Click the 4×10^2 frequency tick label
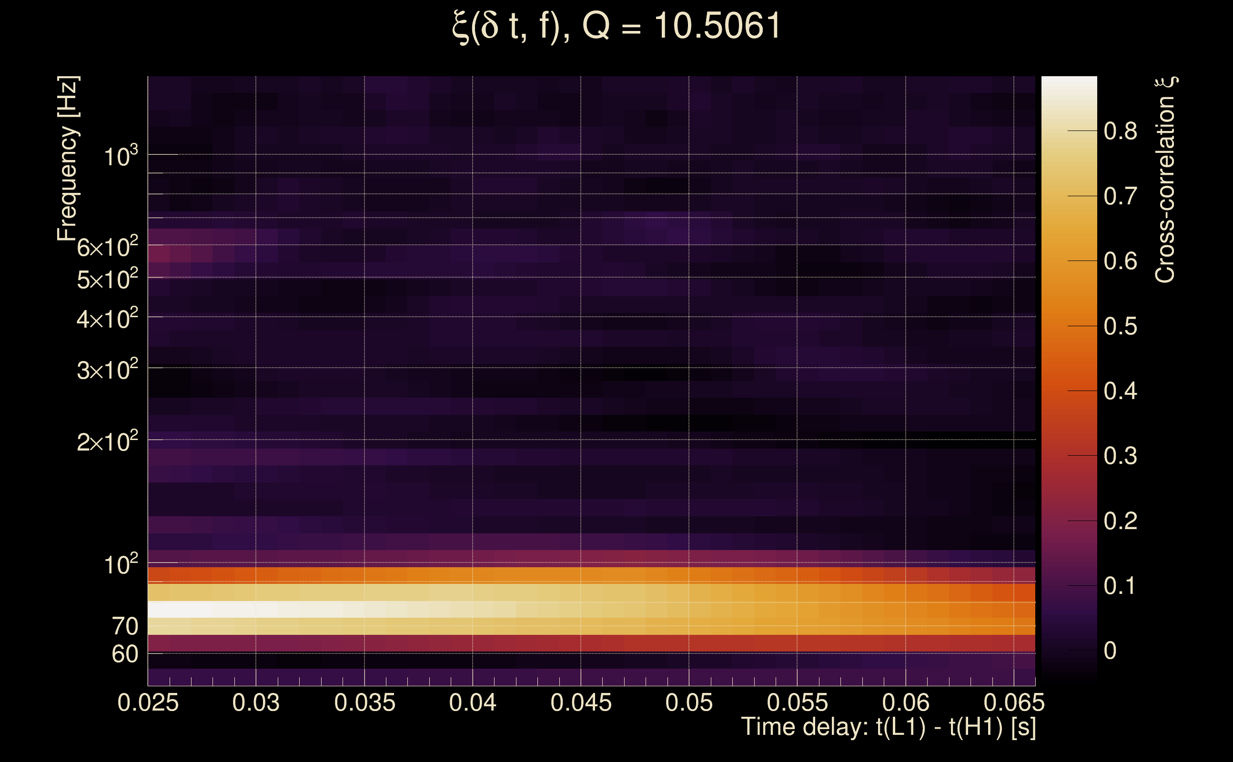1233x762 pixels. 107,319
